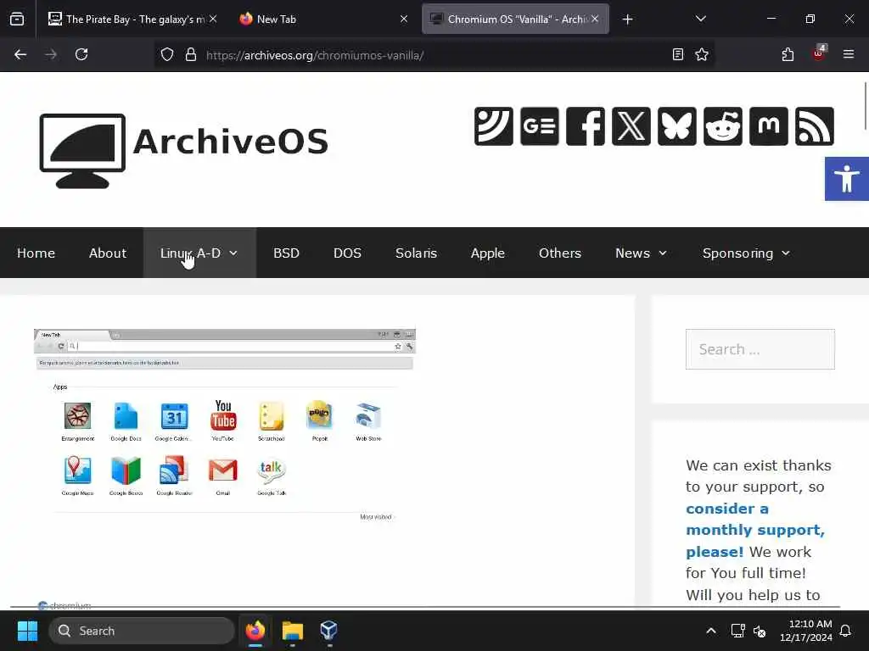Select the Chromium OS Vanilla tab
869x651 pixels.
click(515, 19)
